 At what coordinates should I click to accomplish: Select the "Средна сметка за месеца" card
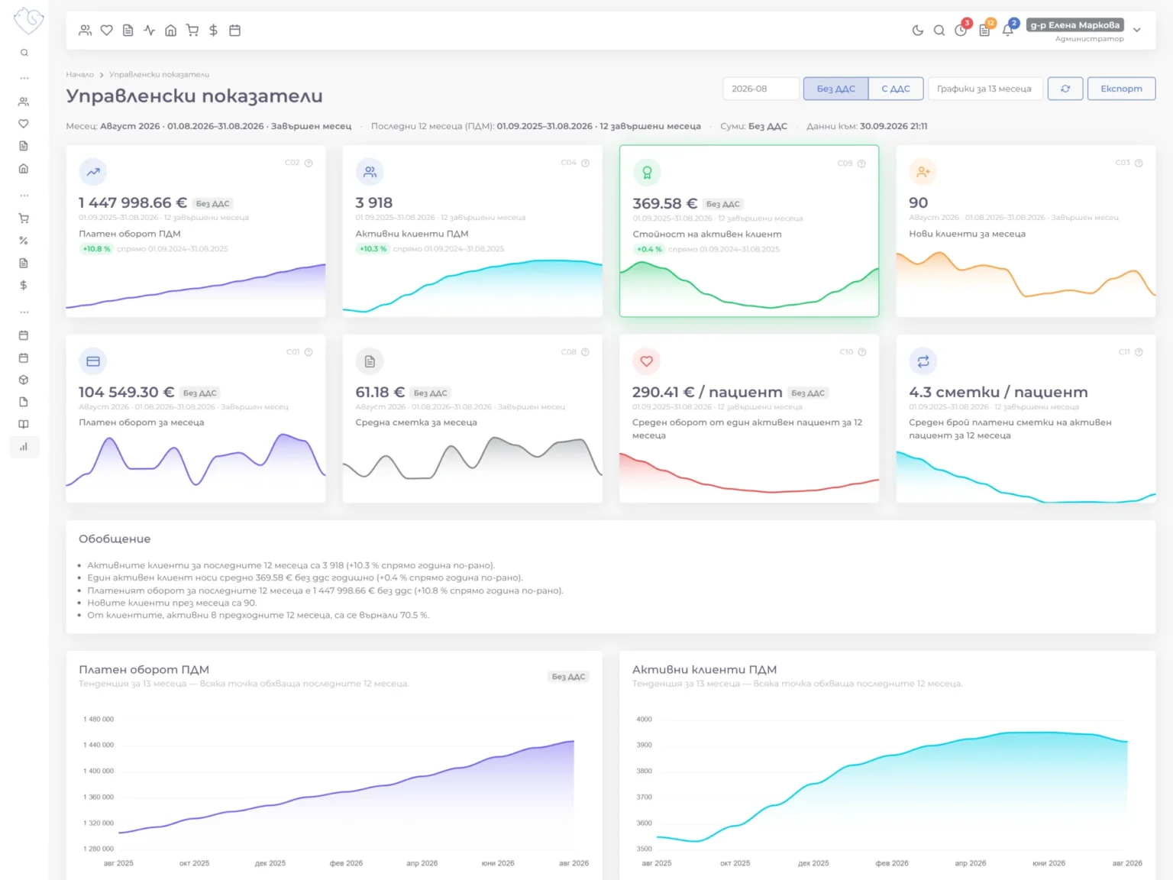point(473,419)
